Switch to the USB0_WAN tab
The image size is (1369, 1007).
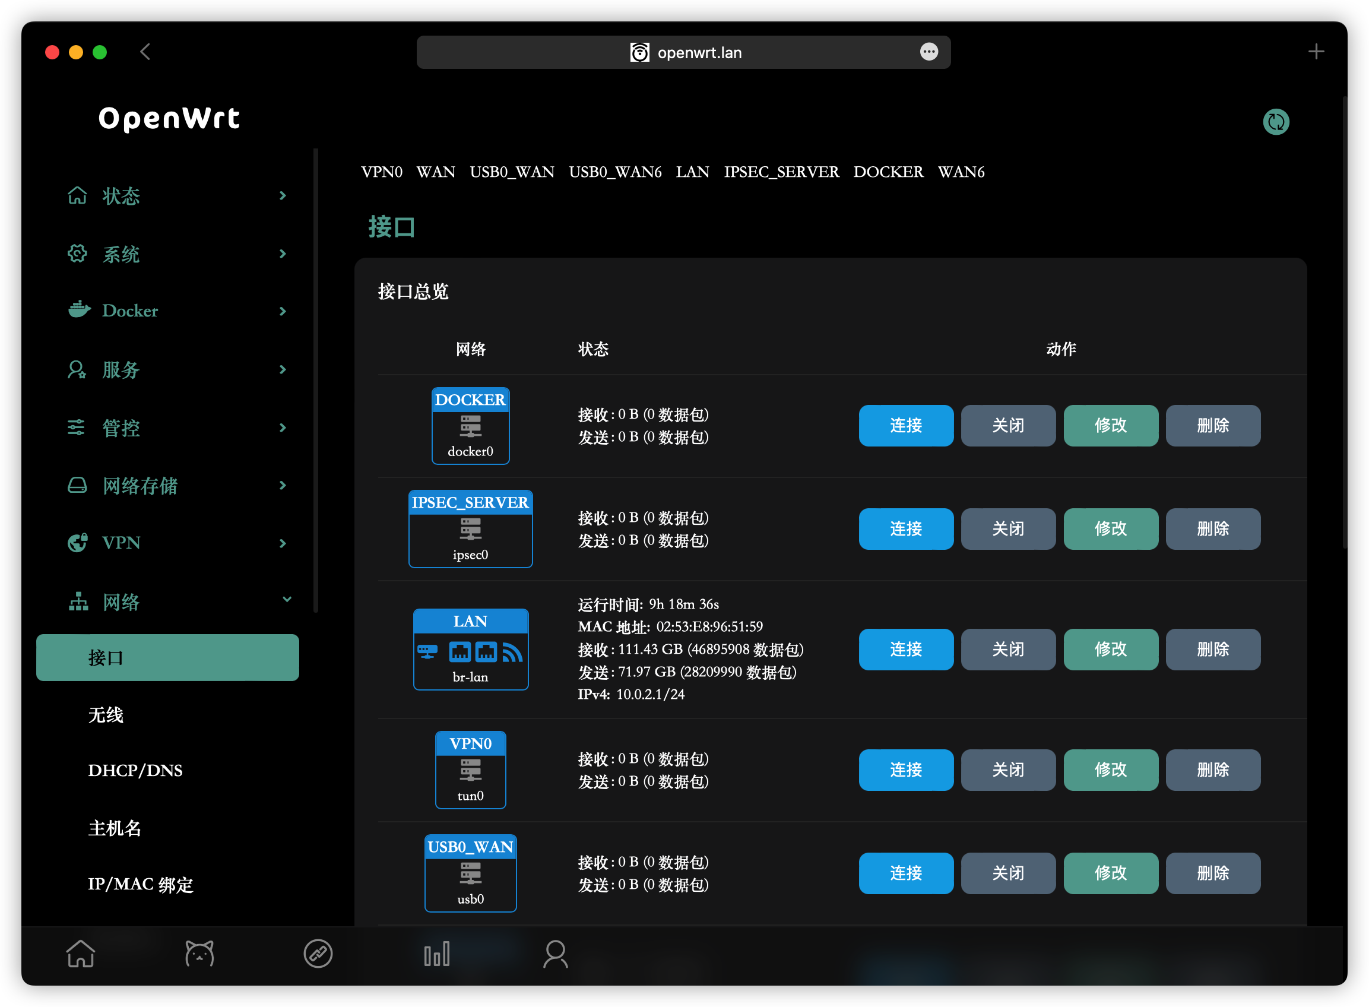(x=512, y=172)
